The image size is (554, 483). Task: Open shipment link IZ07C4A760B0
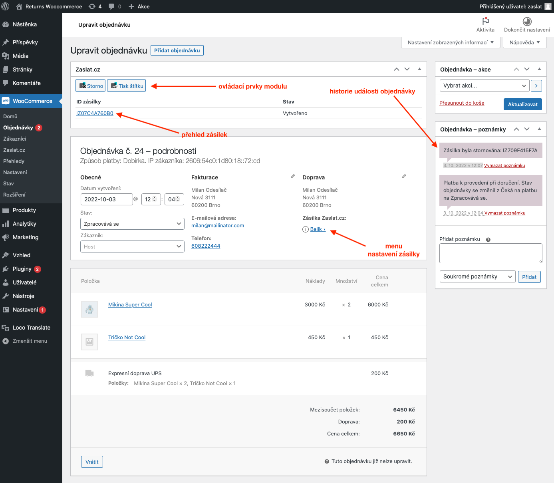[x=95, y=113]
